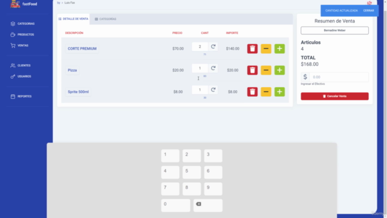Click Corte Premium quantity field
This screenshot has height=218, width=387.
tap(200, 47)
